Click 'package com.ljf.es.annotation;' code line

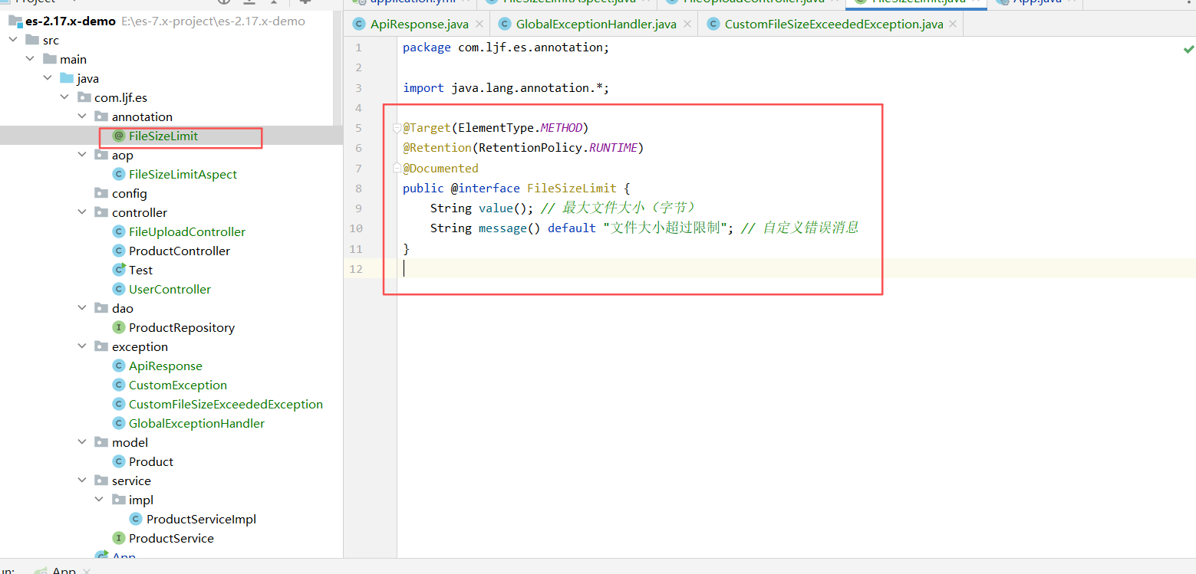click(x=506, y=48)
